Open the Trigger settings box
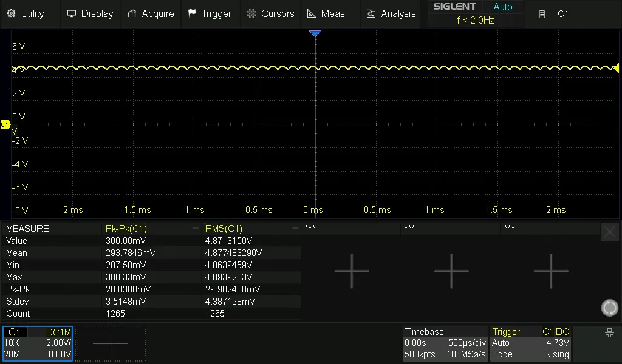This screenshot has width=622, height=364. (x=530, y=343)
